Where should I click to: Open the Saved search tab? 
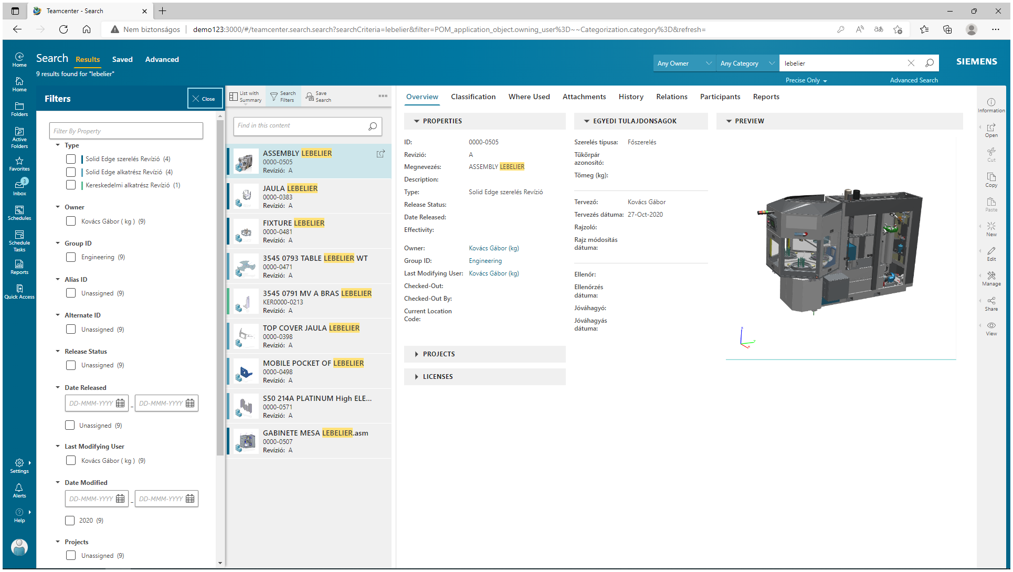122,59
